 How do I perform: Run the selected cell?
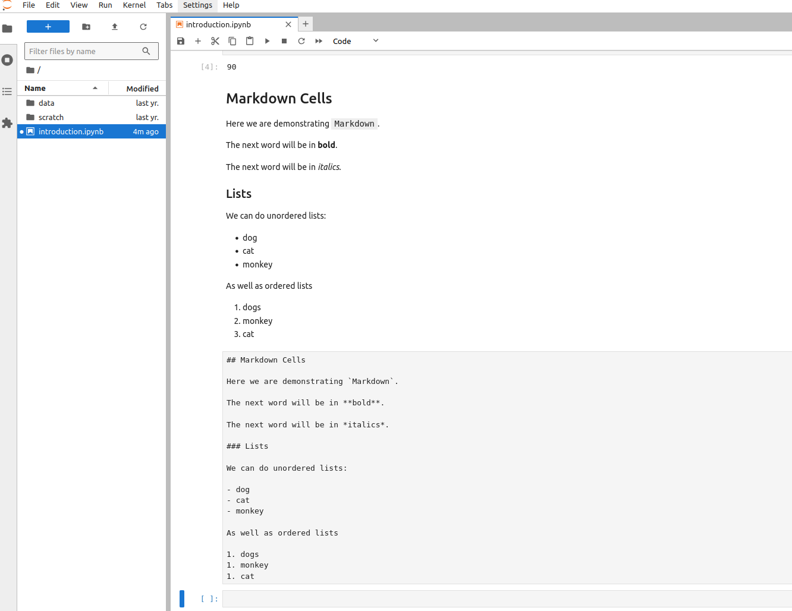[x=267, y=41]
